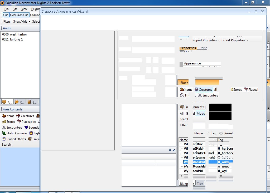Select Encounters filter in Area Contents panel
270x193 pixels.
click(x=12, y=128)
